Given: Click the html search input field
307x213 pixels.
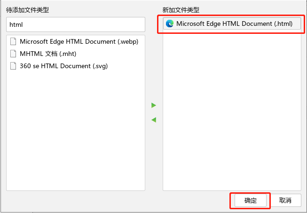Looking at the screenshot, I should pos(76,24).
